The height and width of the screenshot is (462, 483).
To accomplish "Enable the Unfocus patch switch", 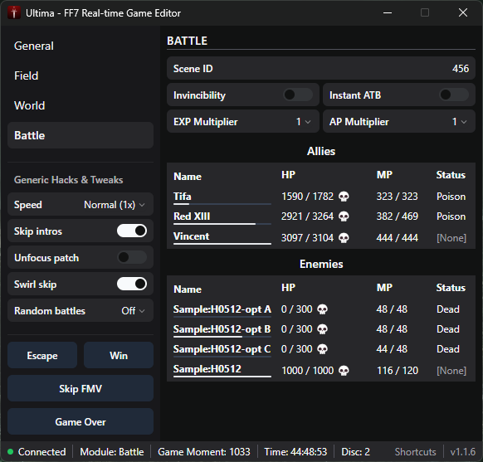I will click(x=132, y=257).
